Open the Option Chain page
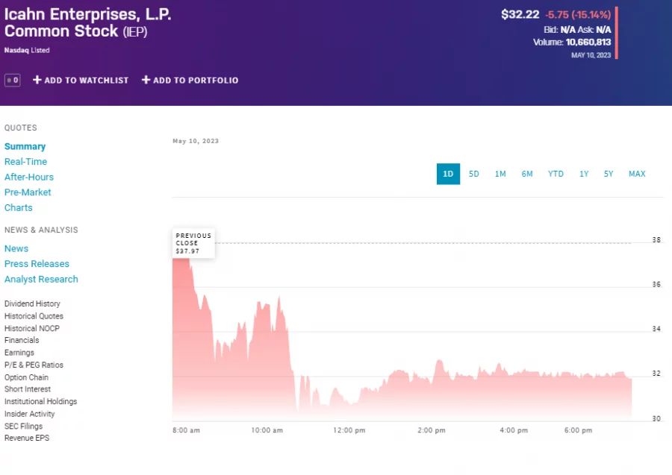Viewport: 672px width, 475px height. (28, 377)
